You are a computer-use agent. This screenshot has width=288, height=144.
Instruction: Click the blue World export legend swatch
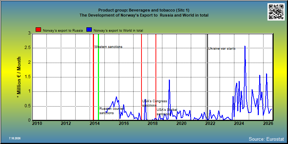[x=89, y=30]
